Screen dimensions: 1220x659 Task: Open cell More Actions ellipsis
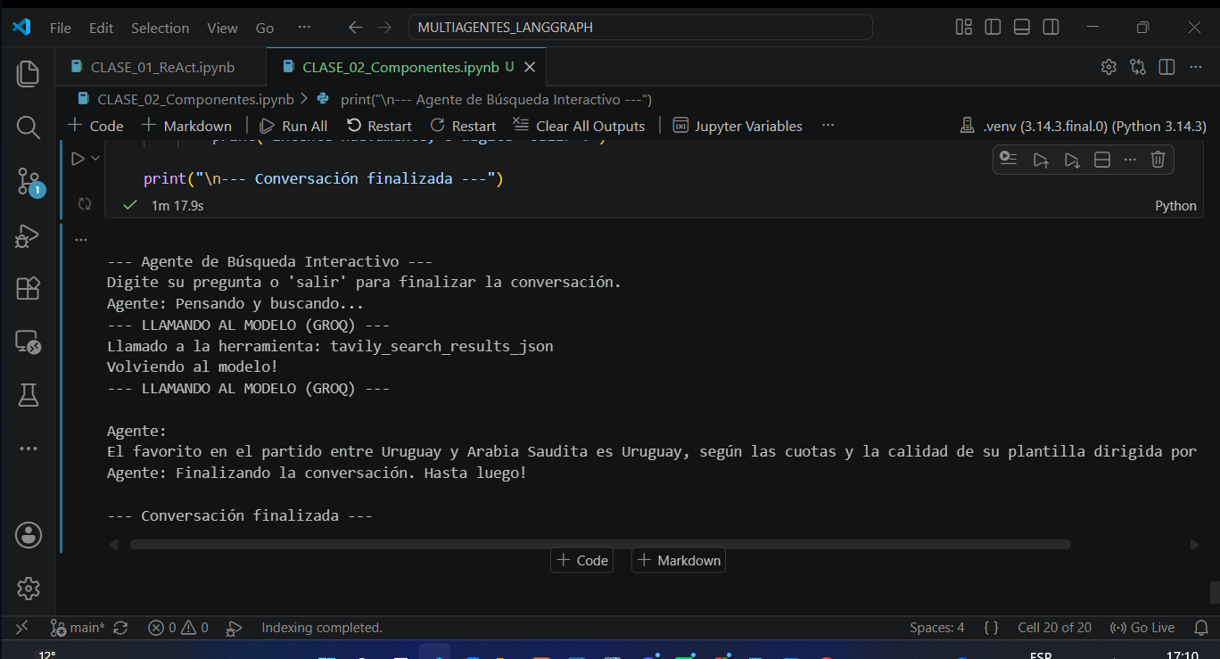[1130, 160]
